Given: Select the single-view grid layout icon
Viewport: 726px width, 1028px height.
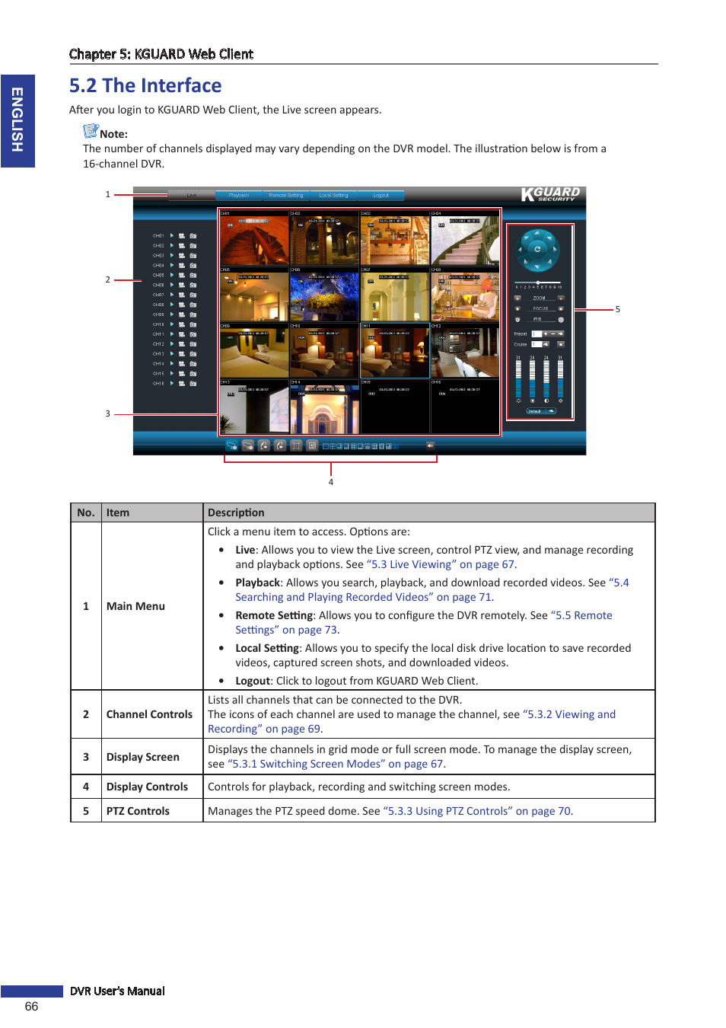Looking at the screenshot, I should pos(326,446).
